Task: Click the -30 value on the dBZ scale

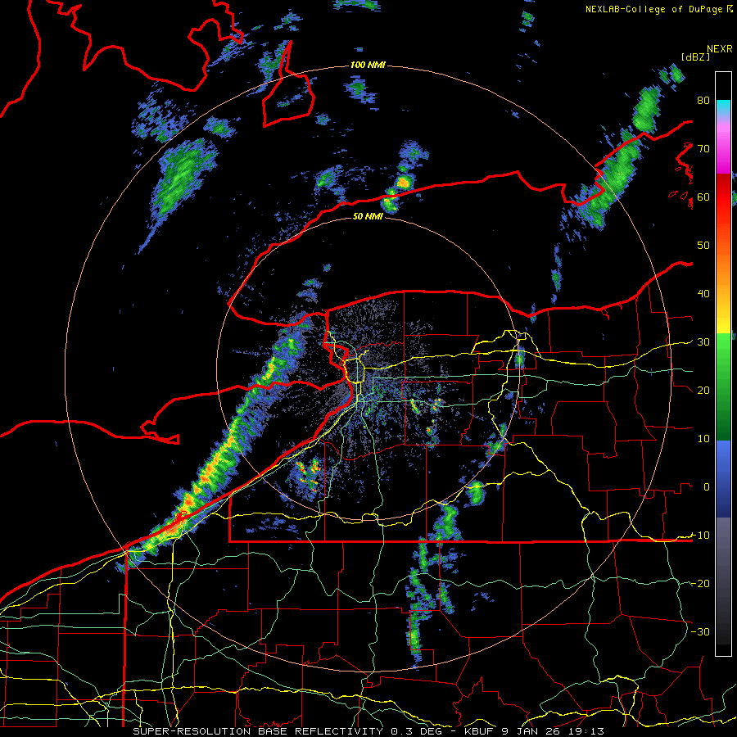Action: coord(700,631)
